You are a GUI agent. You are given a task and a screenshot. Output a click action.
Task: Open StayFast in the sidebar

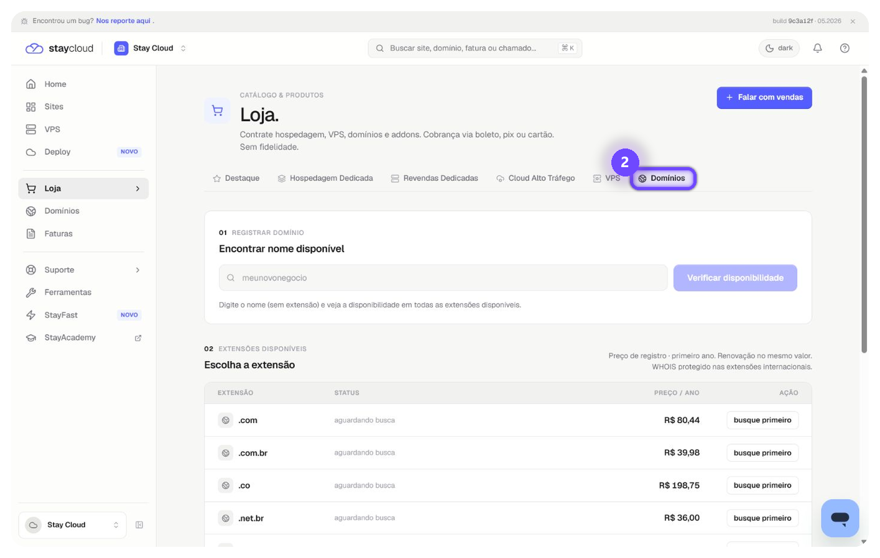(83, 315)
